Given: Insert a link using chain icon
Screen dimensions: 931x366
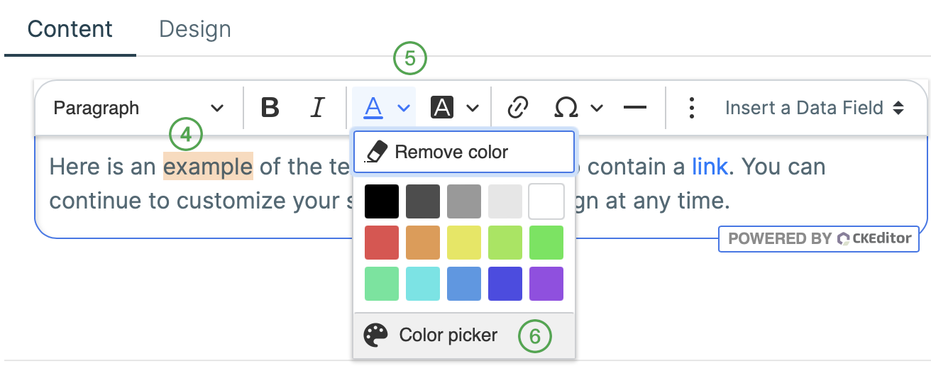Looking at the screenshot, I should pyautogui.click(x=519, y=108).
